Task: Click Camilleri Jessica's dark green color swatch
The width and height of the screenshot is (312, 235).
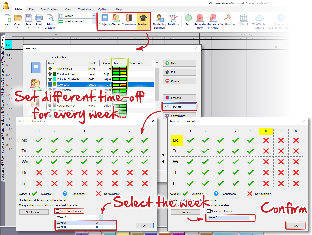Action: [54, 74]
